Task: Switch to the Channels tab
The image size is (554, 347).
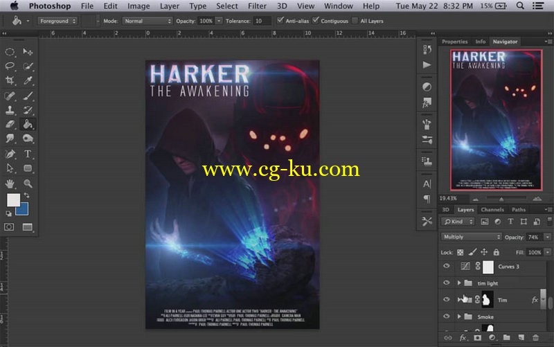Action: tap(492, 210)
